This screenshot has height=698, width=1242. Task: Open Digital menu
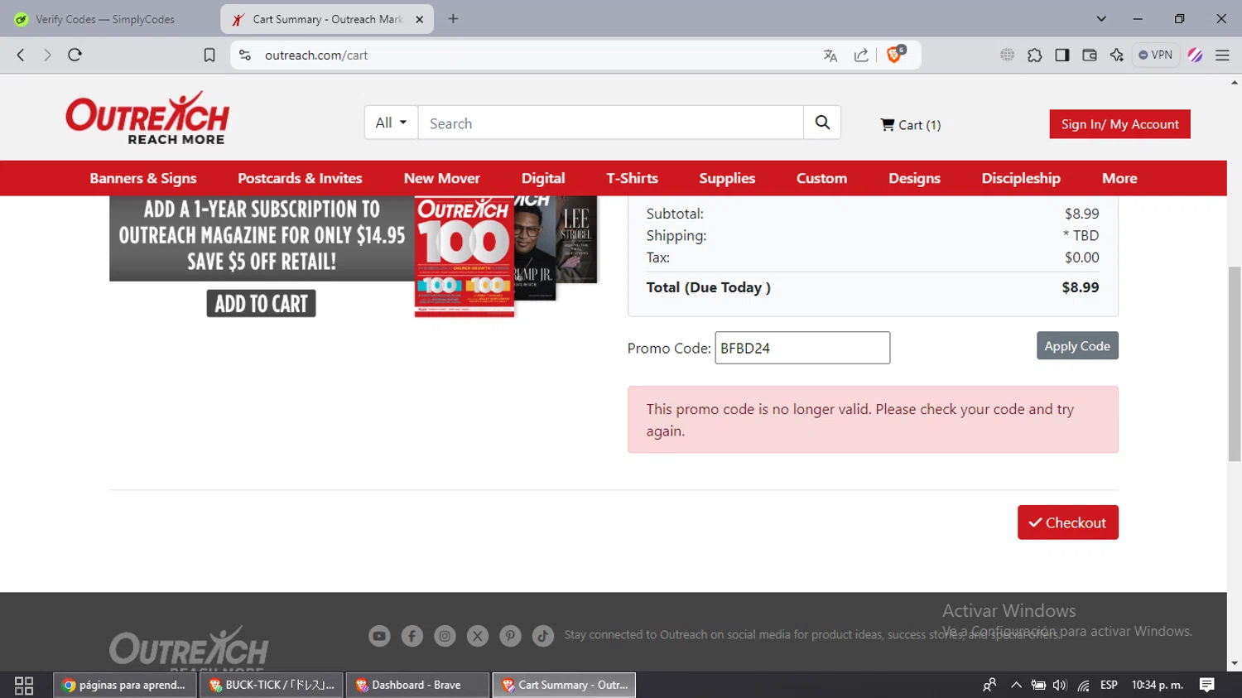543,178
